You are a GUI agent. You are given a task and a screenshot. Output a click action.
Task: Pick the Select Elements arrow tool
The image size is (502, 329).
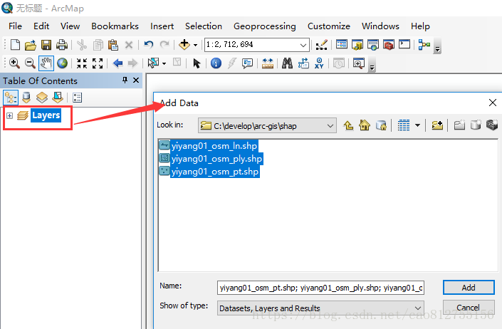click(197, 63)
